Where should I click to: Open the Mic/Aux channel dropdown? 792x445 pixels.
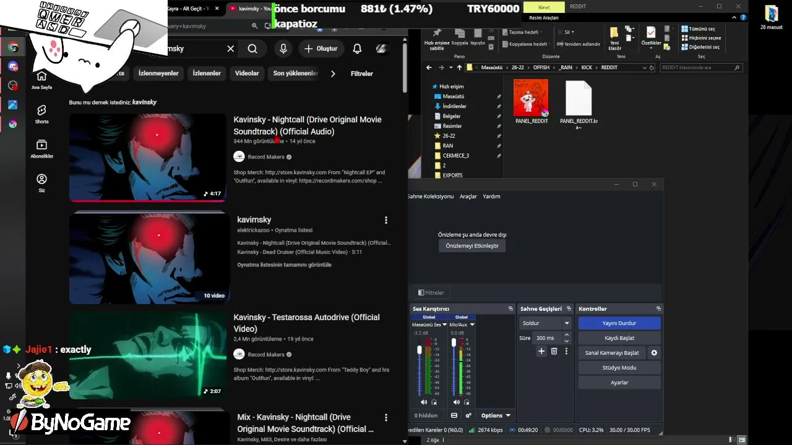click(x=472, y=324)
